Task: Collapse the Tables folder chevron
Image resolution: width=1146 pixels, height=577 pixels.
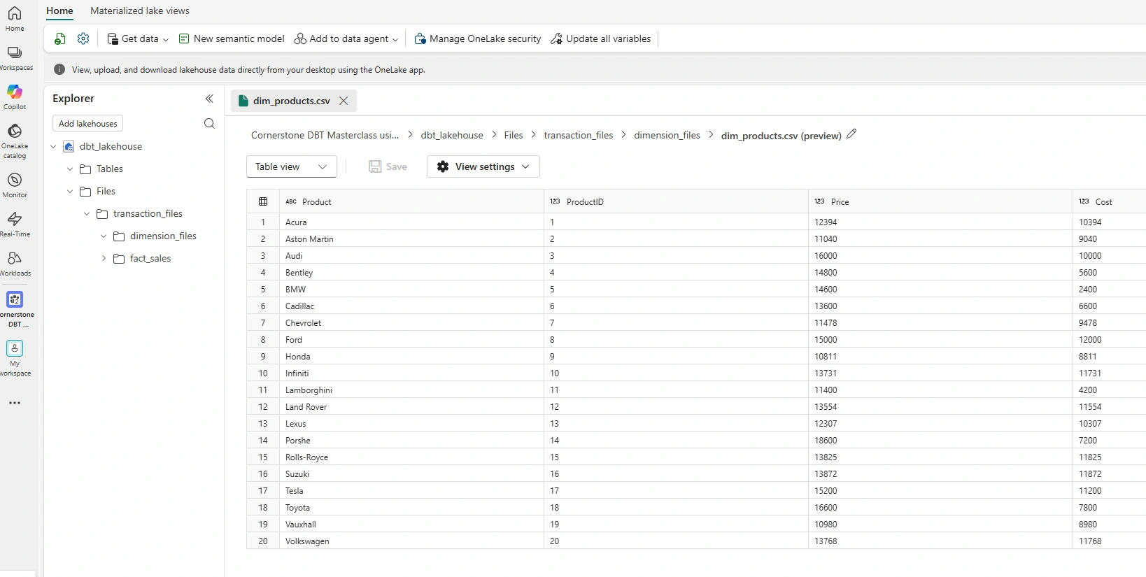Action: coord(70,169)
